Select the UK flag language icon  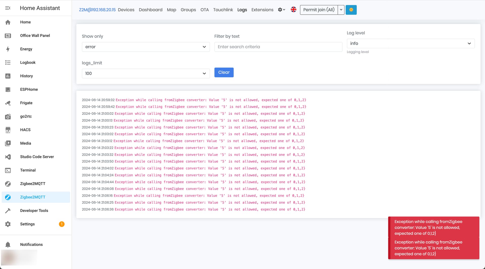[294, 10]
